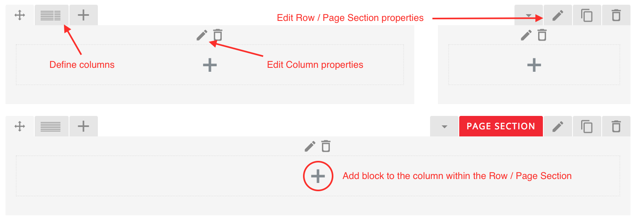This screenshot has width=636, height=220.
Task: Click the move handle of the top row
Action: point(20,15)
